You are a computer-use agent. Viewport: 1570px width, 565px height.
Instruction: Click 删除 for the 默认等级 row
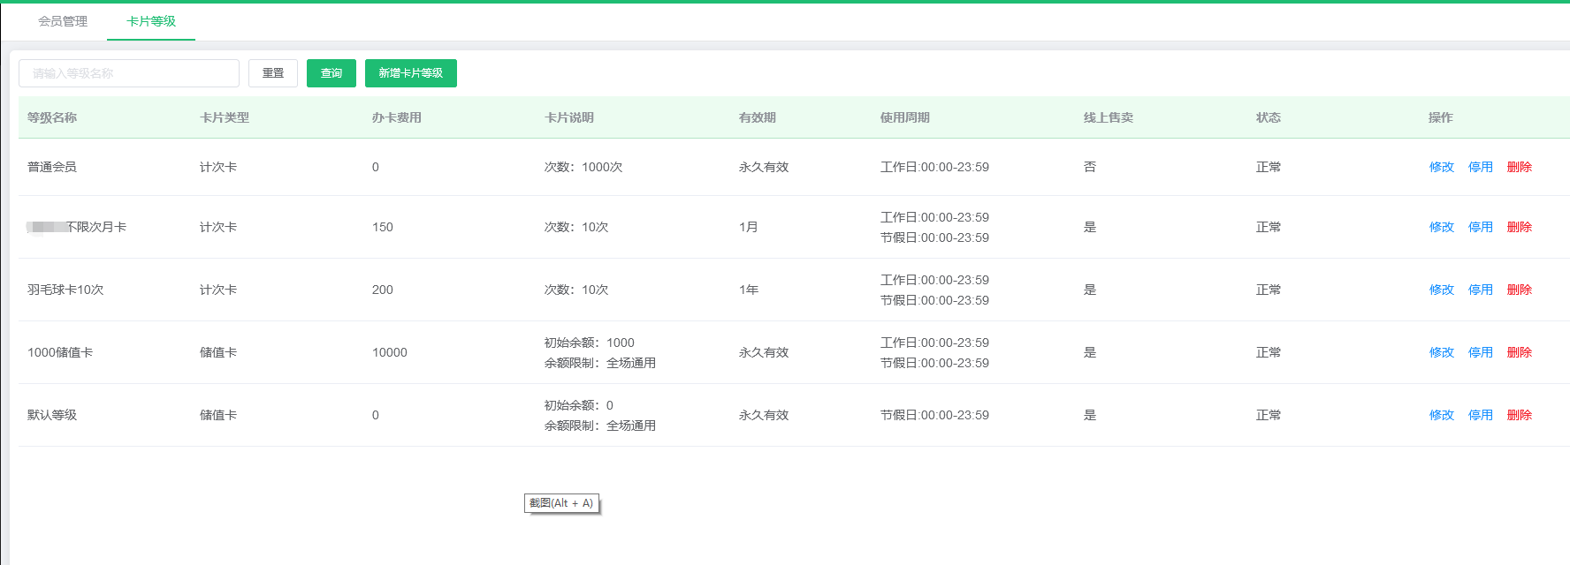click(x=1520, y=415)
